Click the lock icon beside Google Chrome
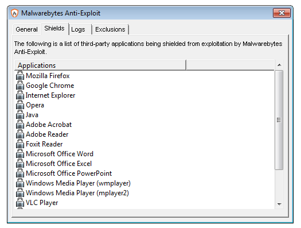Image resolution: width=301 pixels, height=228 pixels. click(20, 86)
